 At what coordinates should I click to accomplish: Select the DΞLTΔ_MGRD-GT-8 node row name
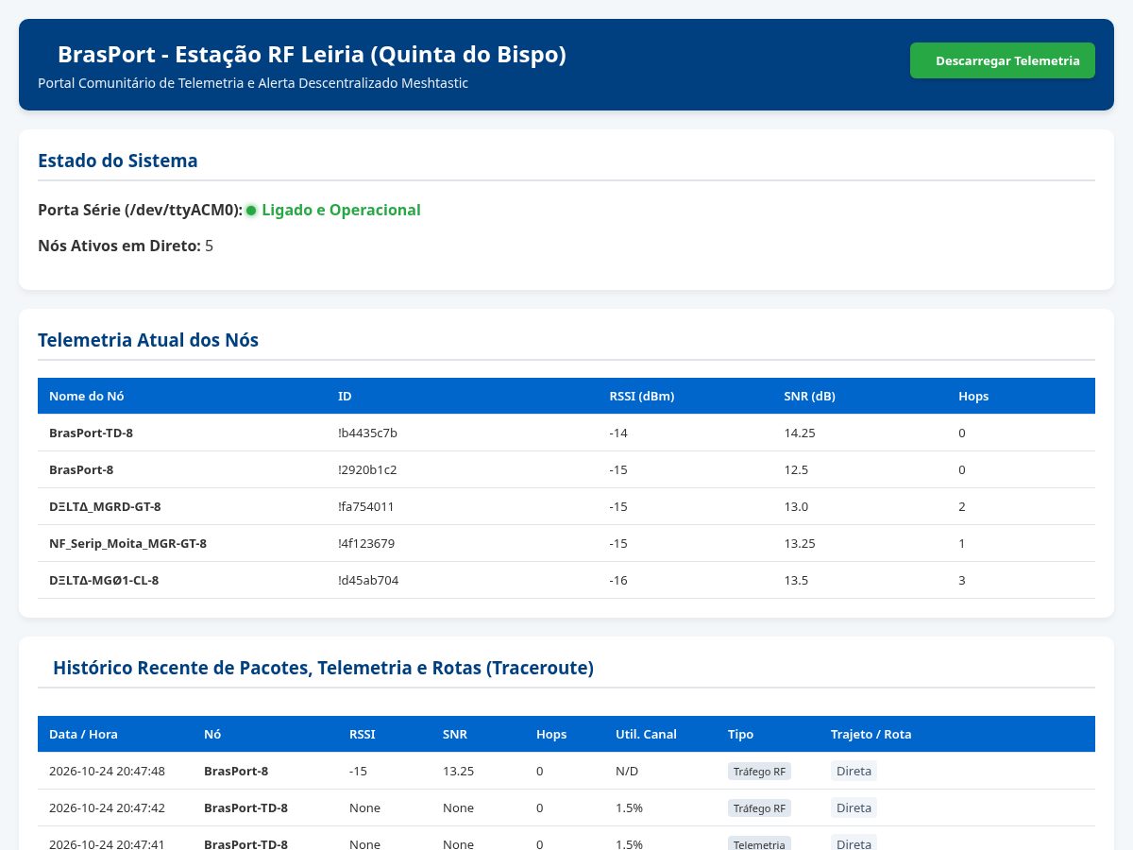105,506
